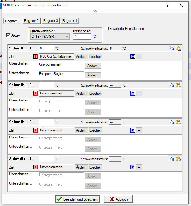Toggle the Aktiv checkbox
This screenshot has width=191, height=206.
click(x=8, y=35)
